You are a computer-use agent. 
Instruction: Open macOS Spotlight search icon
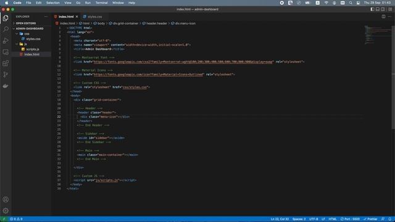click(x=351, y=2)
